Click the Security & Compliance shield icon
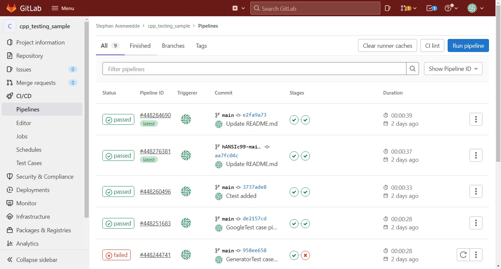This screenshot has width=501, height=269. [10, 176]
